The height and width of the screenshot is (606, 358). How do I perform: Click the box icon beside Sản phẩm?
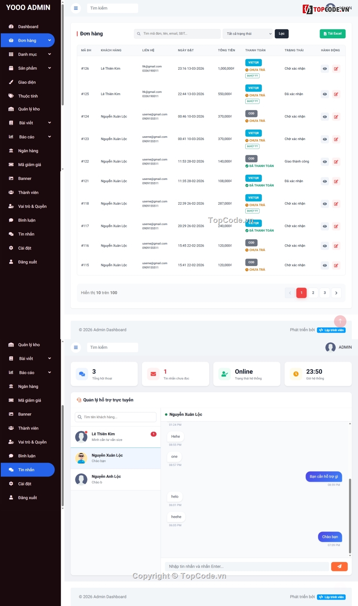point(11,68)
